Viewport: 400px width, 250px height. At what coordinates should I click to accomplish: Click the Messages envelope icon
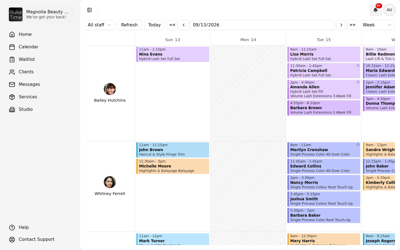[12, 84]
